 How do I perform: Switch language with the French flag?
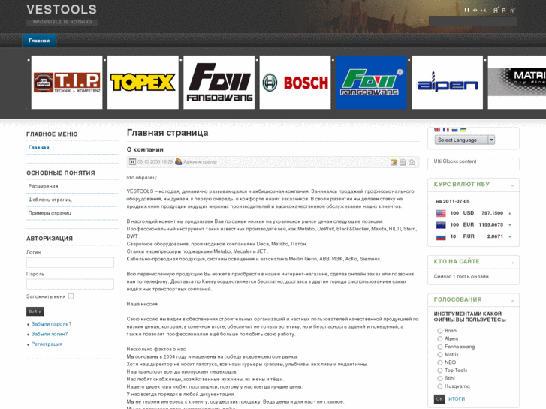[445, 130]
